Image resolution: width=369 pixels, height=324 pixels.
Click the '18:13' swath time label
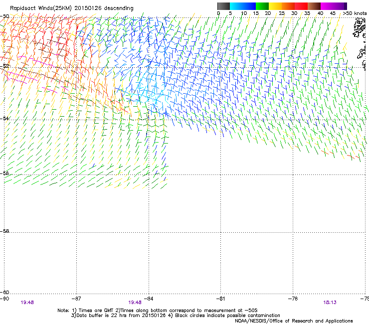pos(330,303)
